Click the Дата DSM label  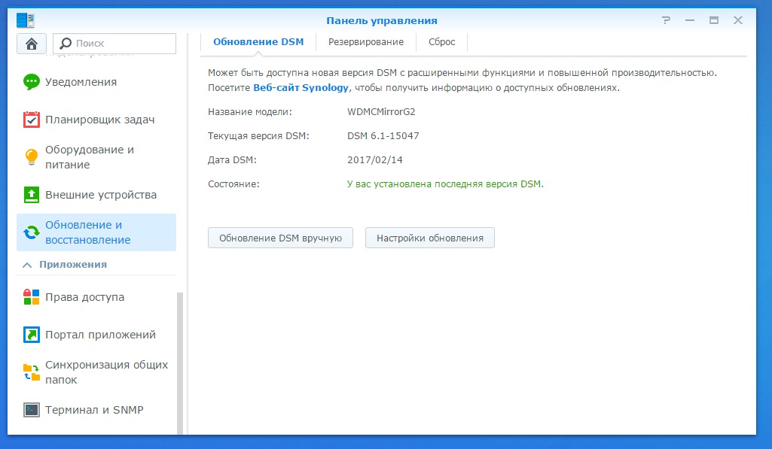tap(232, 160)
